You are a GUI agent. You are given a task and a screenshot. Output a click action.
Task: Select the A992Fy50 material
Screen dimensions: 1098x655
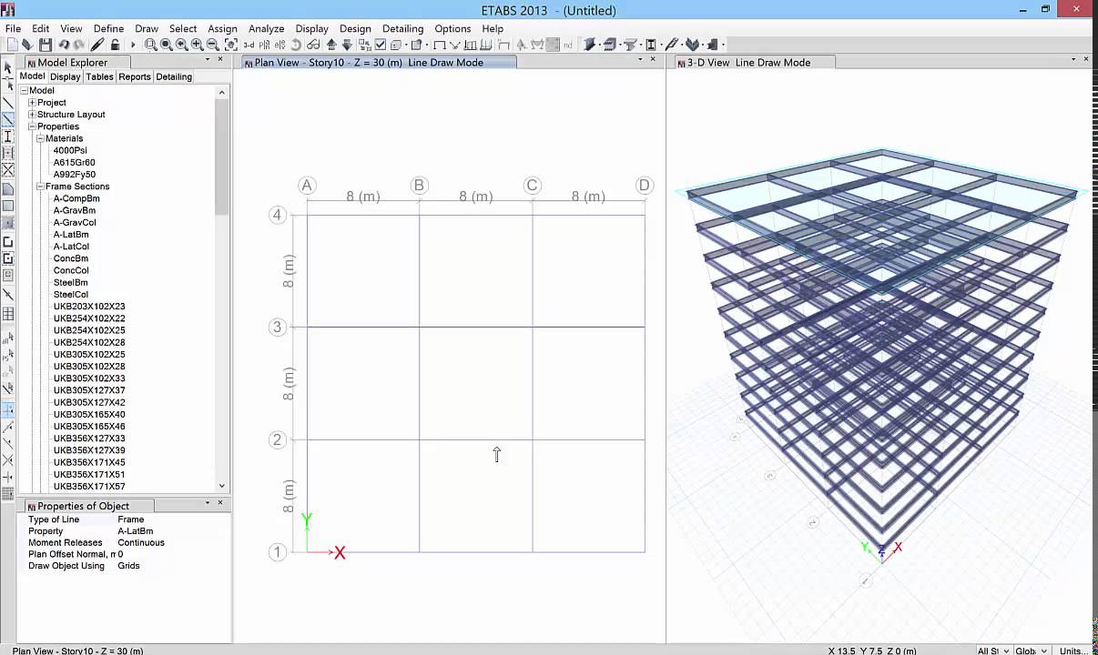(74, 175)
